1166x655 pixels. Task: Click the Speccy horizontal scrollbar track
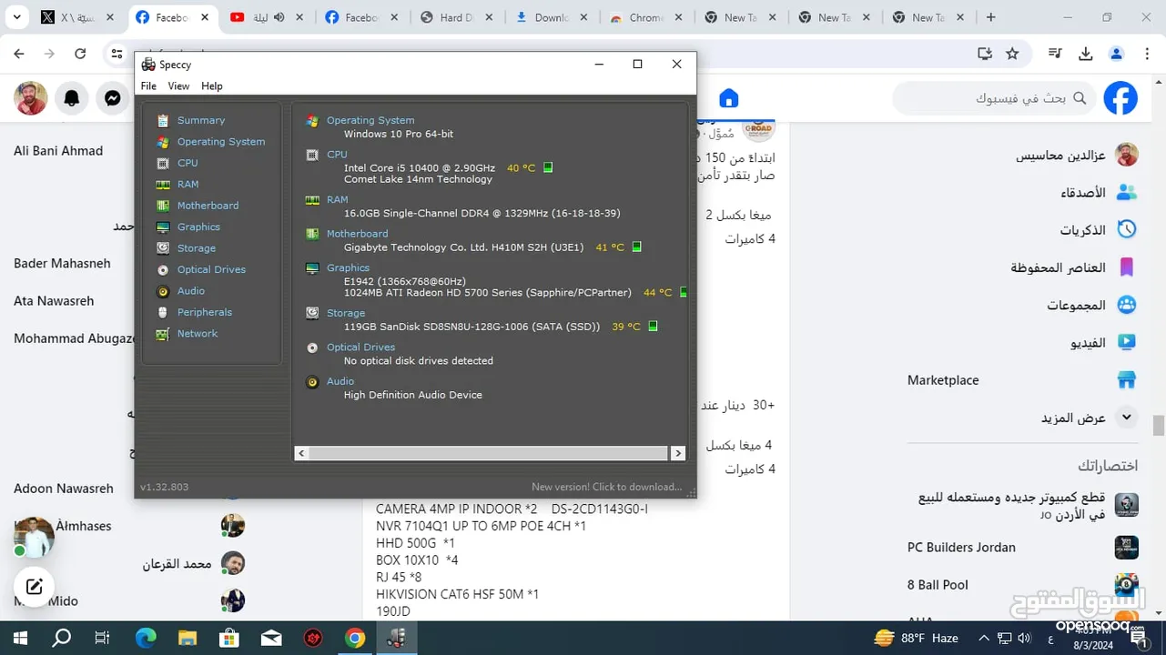coord(490,453)
